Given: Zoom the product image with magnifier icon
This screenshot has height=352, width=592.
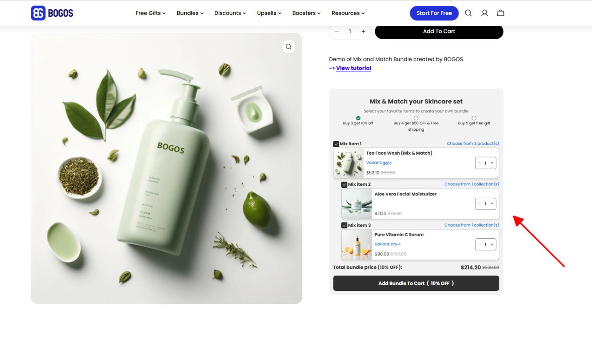Looking at the screenshot, I should (x=289, y=47).
